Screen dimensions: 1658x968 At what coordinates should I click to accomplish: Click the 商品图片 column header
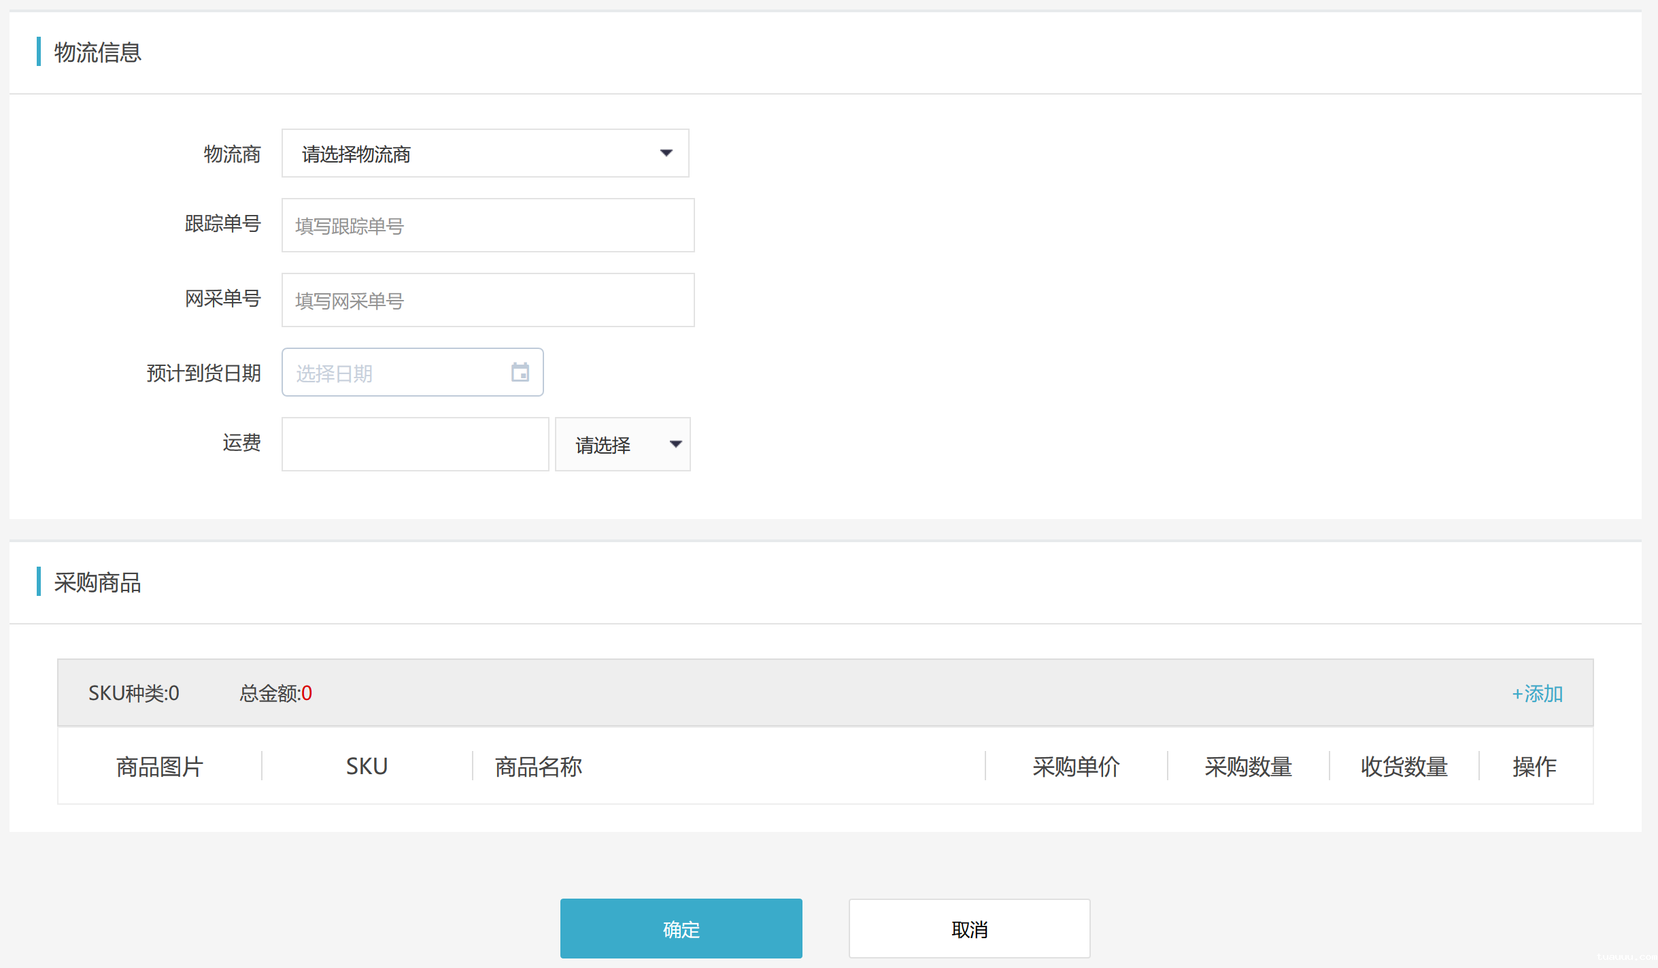click(159, 767)
